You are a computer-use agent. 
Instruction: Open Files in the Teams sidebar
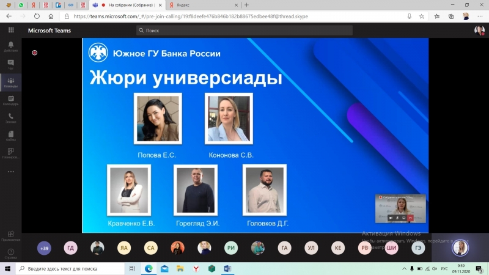10,136
